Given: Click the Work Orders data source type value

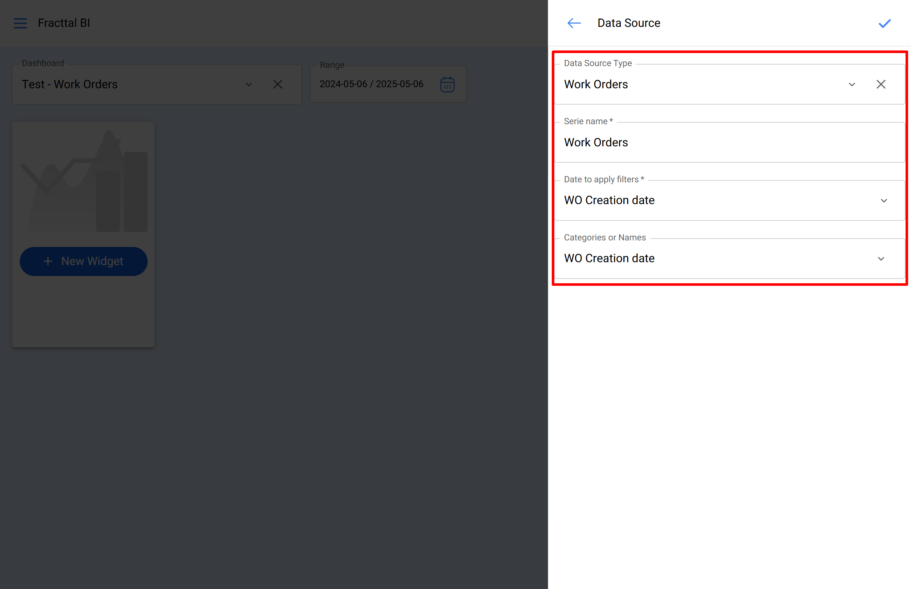Looking at the screenshot, I should [596, 84].
